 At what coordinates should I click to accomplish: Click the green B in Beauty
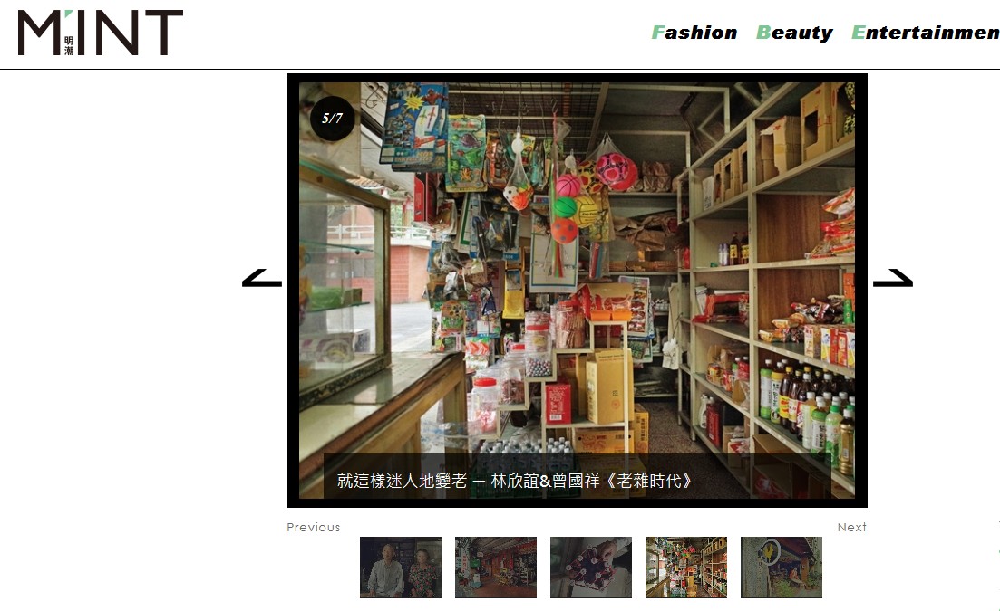pyautogui.click(x=763, y=33)
